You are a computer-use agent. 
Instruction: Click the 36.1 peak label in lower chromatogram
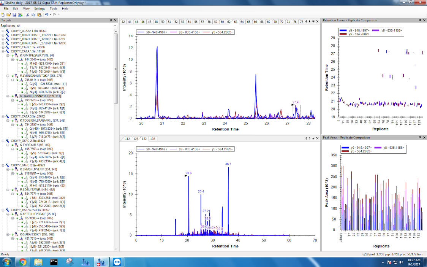228,164
